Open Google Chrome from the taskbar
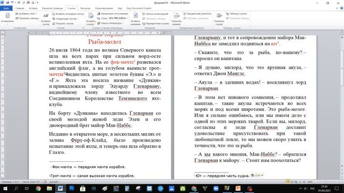 pyautogui.click(x=38, y=188)
